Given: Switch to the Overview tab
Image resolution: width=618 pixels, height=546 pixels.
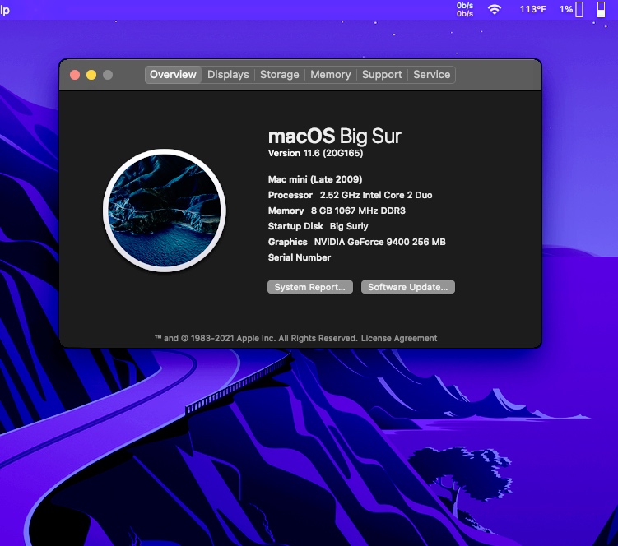Looking at the screenshot, I should (x=173, y=75).
